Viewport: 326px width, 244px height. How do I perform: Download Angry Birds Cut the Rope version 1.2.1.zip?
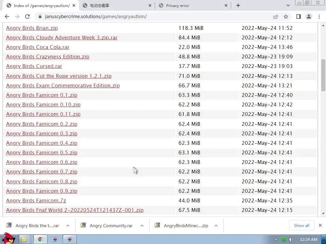[x=59, y=76]
